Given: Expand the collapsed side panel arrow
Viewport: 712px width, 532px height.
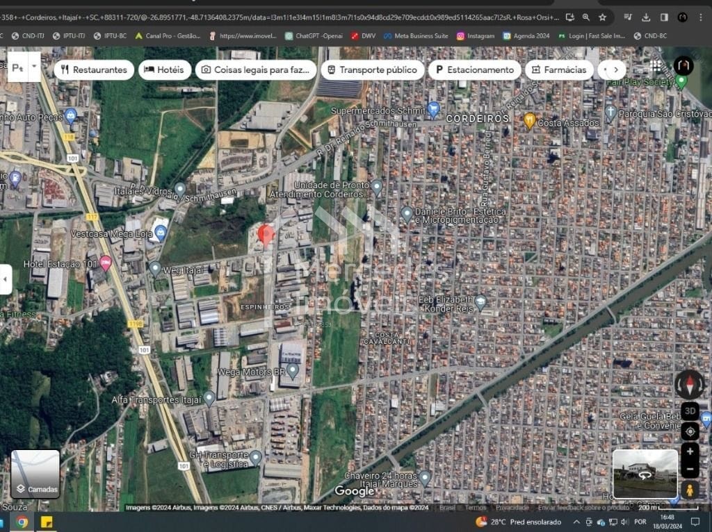Looking at the screenshot, I should [x=6, y=279].
